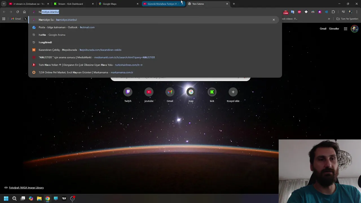Screen dimensions: 361x203
Task: Open the Gmail bookmark in bookmarks bar
Action: (x=16, y=19)
